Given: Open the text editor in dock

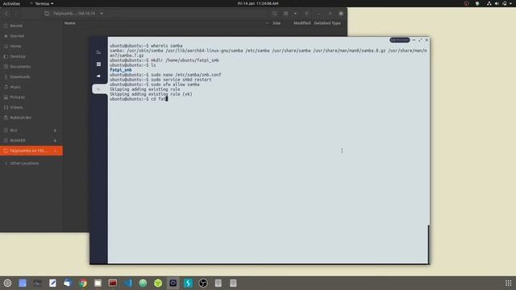Looking at the screenshot, I should point(52,283).
